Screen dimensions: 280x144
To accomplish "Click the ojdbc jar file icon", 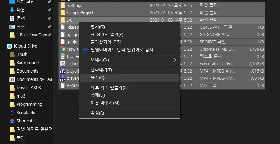I will click(63, 63).
